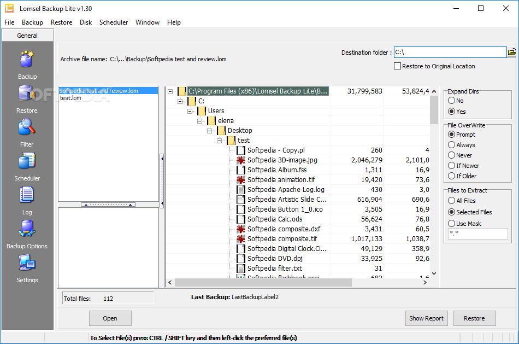This screenshot has width=519, height=344.
Task: Click folder icon of elena node
Action: (x=211, y=121)
